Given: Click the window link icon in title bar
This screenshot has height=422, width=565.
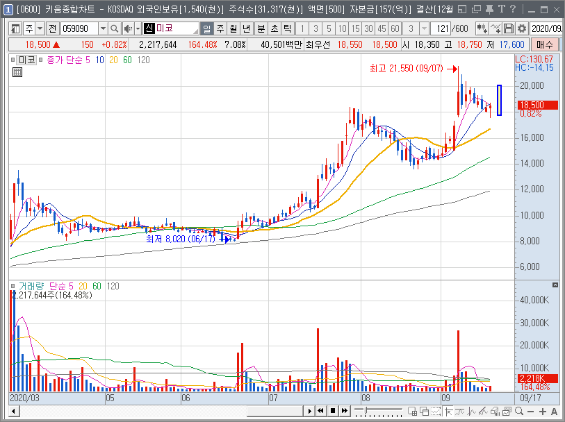Looking at the screenshot, I should (462, 9).
